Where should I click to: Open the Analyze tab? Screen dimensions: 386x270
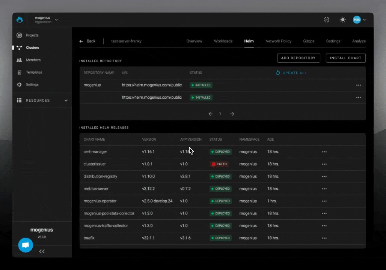tap(359, 41)
